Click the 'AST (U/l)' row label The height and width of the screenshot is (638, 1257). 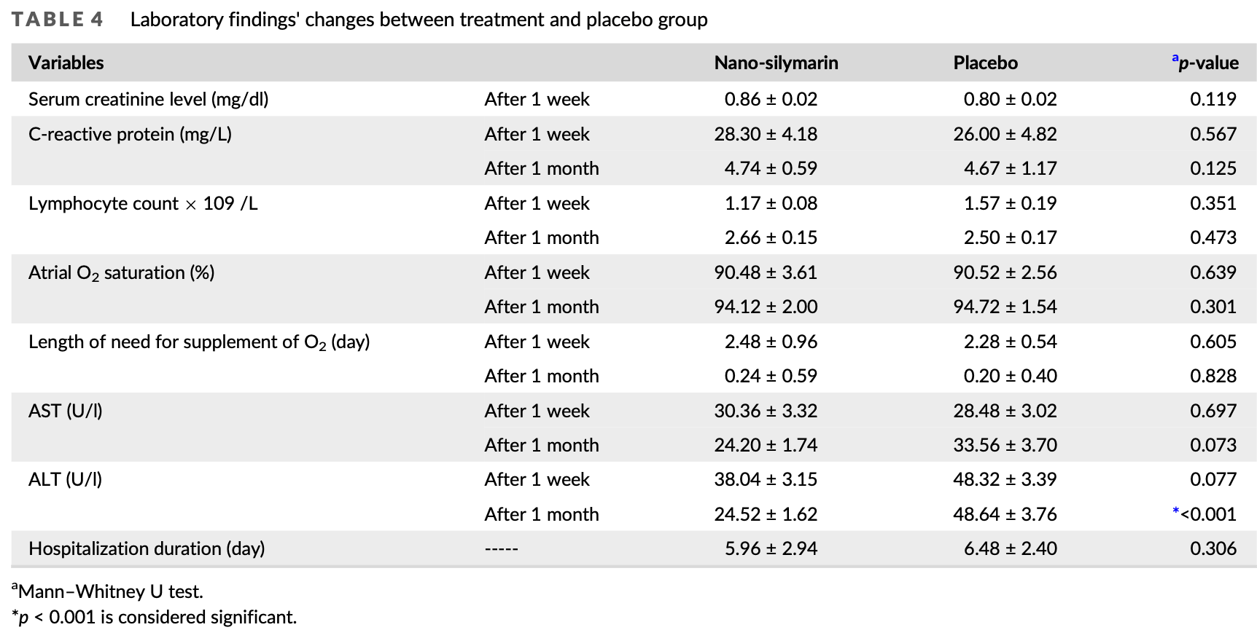[66, 411]
